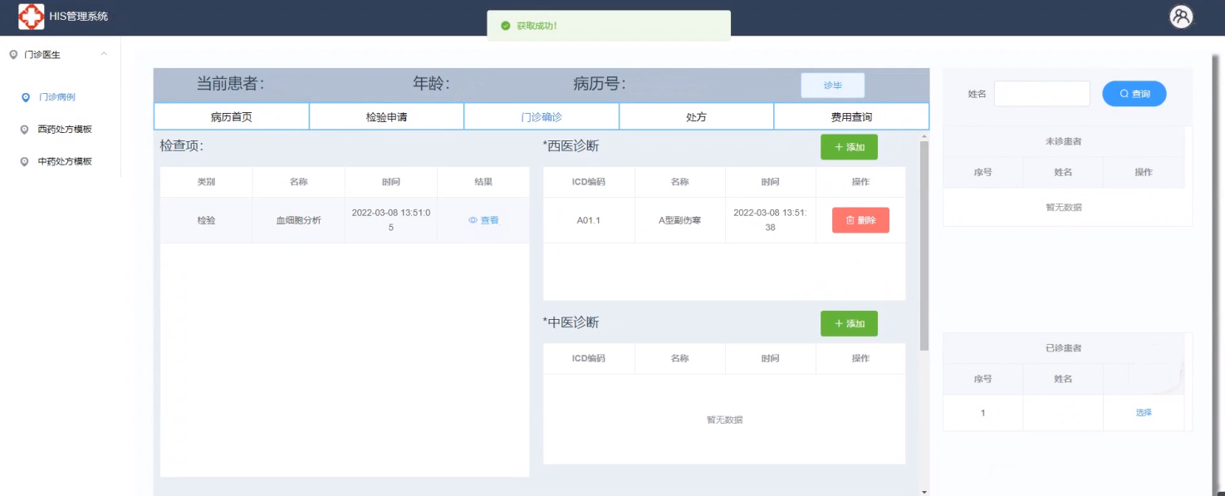Image resolution: width=1225 pixels, height=496 pixels.
Task: Collapse the 门诊医生 sidebar menu
Action: [x=104, y=55]
